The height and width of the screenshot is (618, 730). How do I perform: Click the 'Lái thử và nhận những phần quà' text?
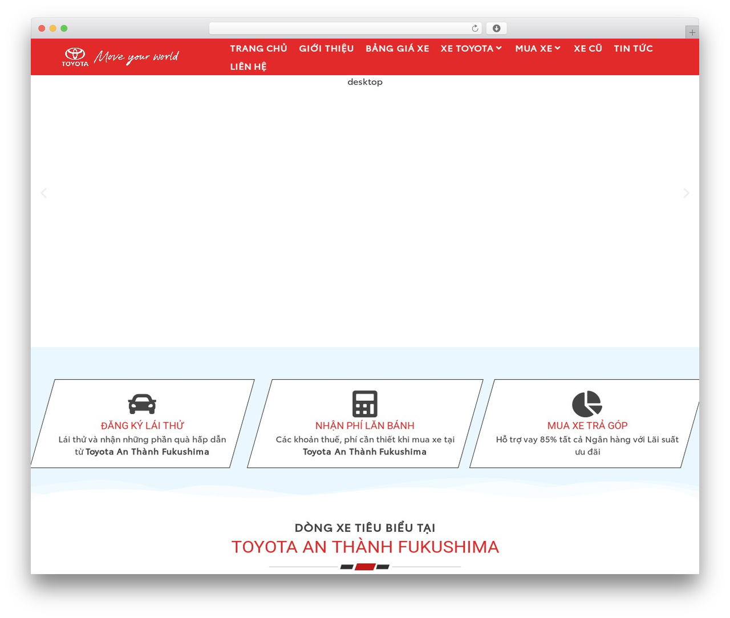142,446
